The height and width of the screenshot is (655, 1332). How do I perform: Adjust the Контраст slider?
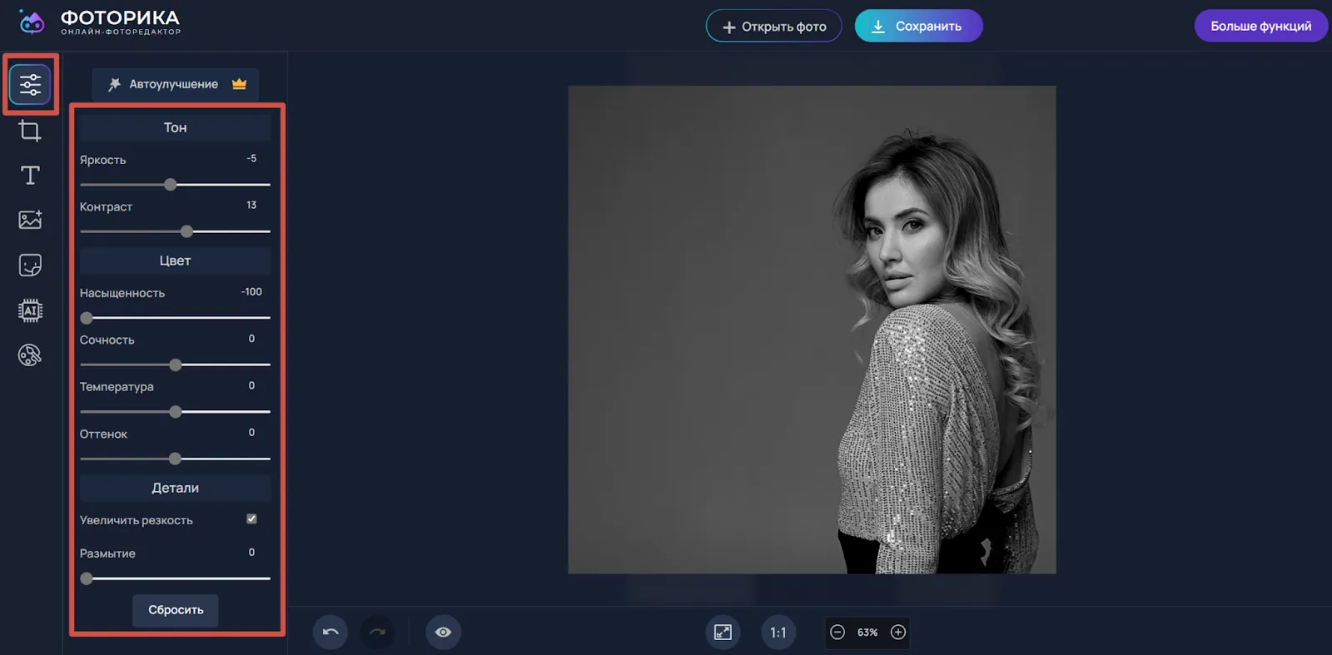(175, 231)
